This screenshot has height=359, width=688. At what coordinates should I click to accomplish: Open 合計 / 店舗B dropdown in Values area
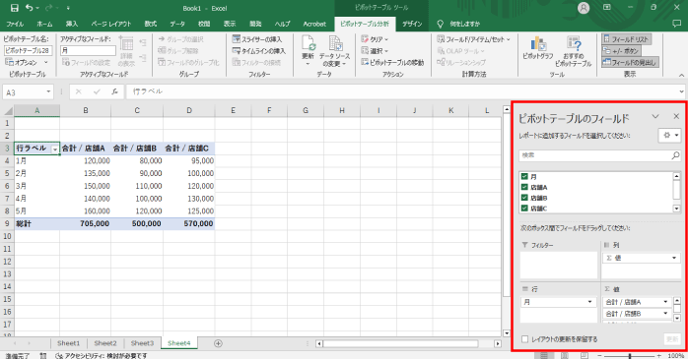click(x=665, y=313)
